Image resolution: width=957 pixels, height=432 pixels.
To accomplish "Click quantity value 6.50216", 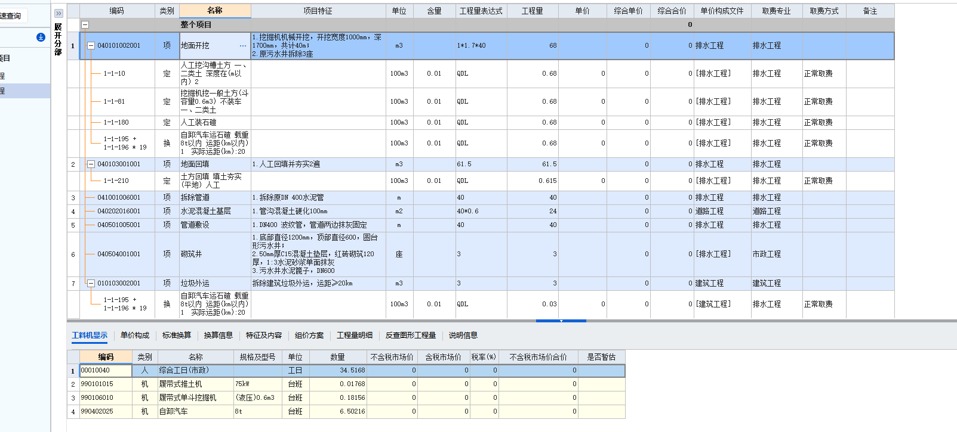I will click(x=338, y=411).
